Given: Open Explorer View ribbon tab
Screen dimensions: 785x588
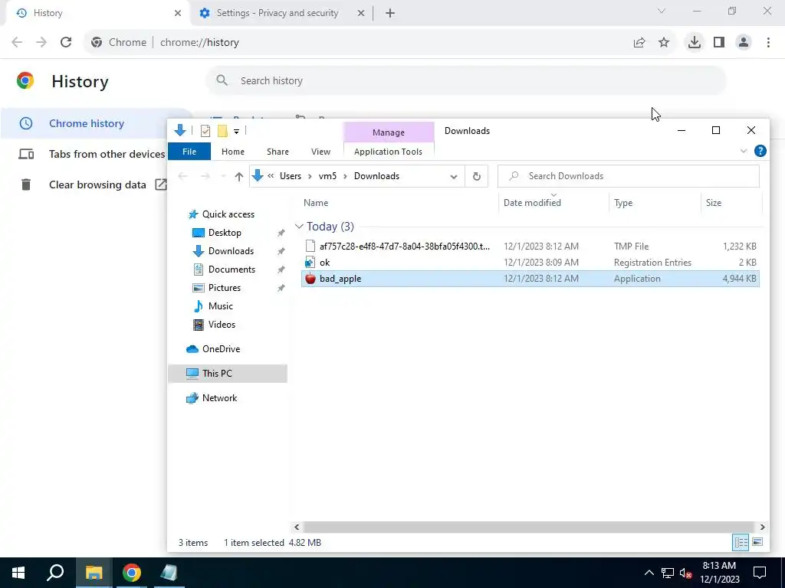Looking at the screenshot, I should coord(320,152).
